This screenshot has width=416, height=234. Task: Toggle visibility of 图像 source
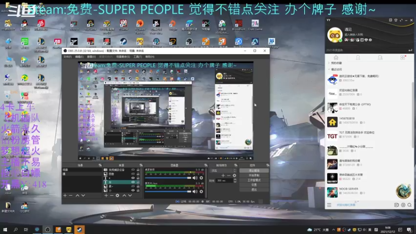click(133, 174)
